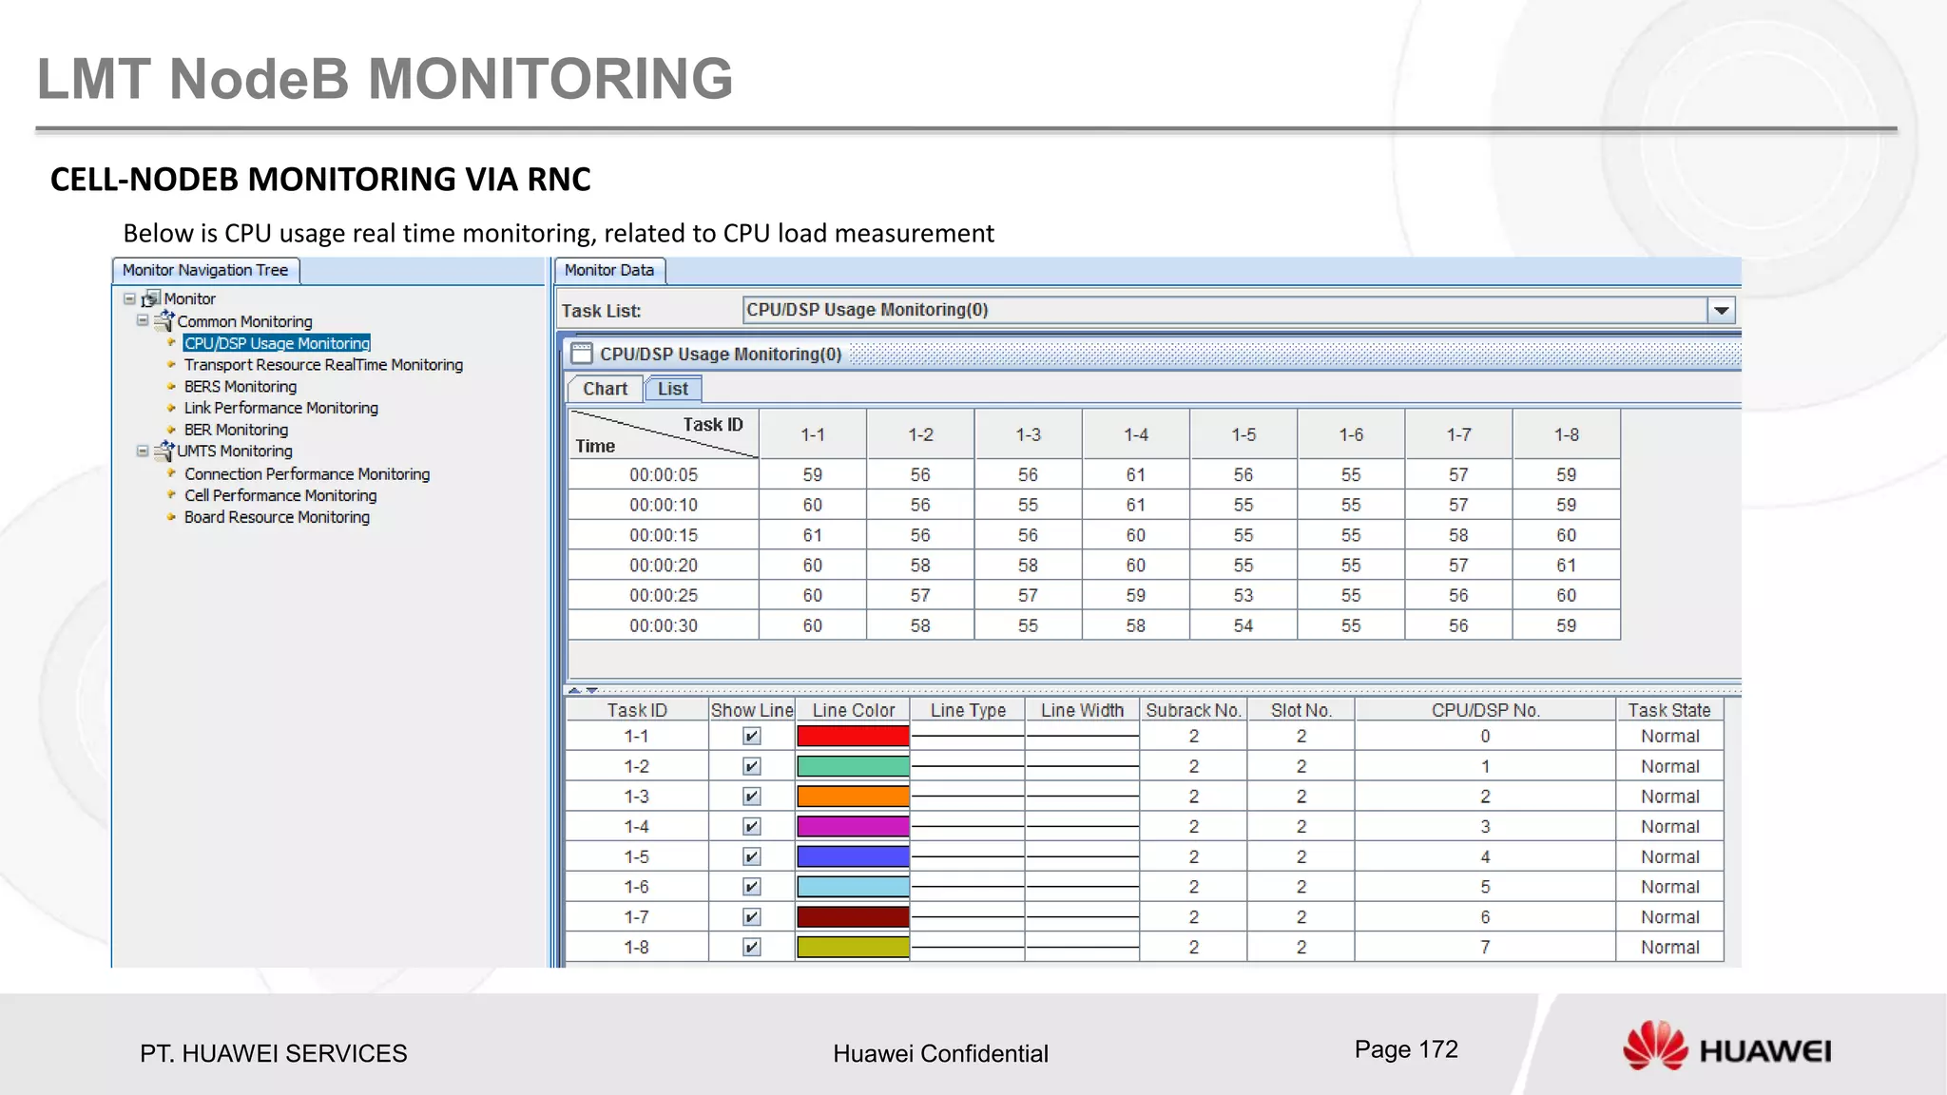Click CPU/DSP No. value 7 for task 1-8

(1485, 948)
